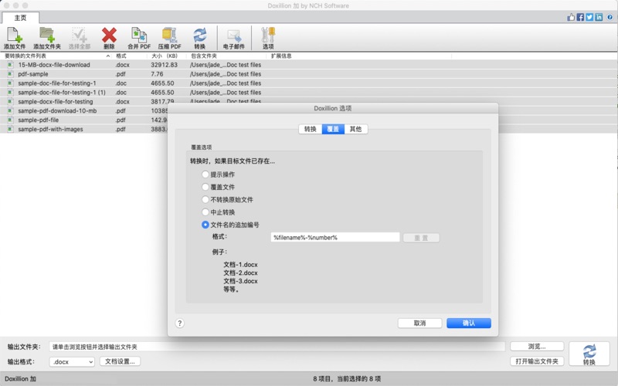The height and width of the screenshot is (386, 618).
Task: Open the 合并 PDF (Merge PDF) tool
Action: point(139,37)
